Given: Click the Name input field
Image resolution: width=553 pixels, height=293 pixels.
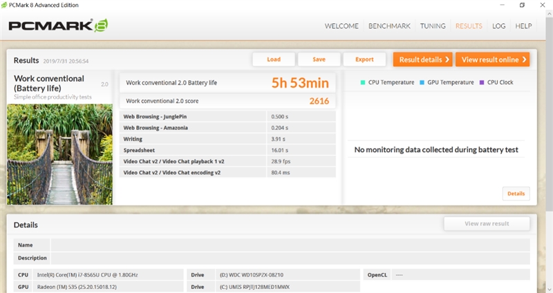Looking at the screenshot, I should 290,245.
